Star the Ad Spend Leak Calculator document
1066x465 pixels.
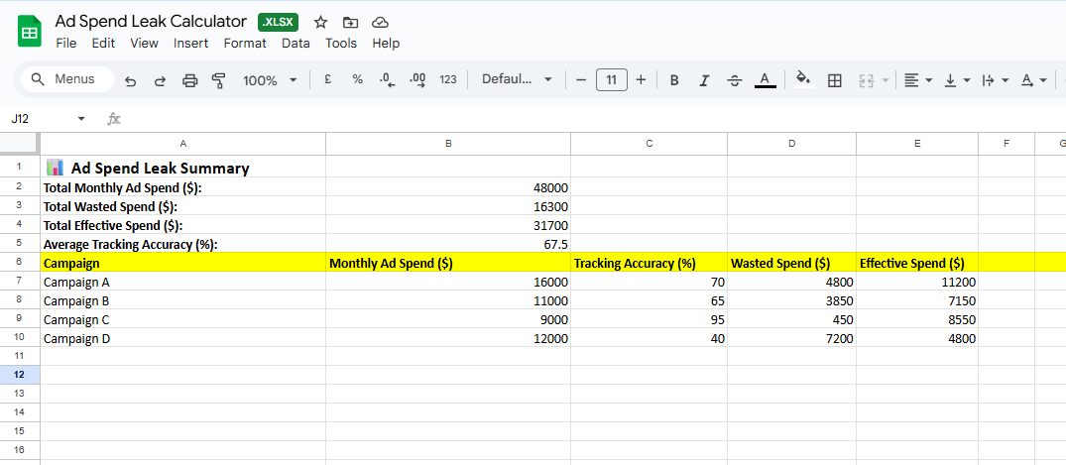[321, 23]
